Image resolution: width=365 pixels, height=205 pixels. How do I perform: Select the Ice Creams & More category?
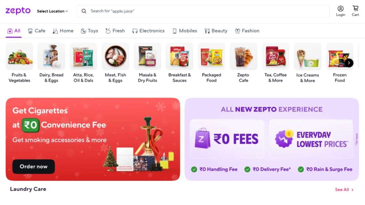coord(308,63)
